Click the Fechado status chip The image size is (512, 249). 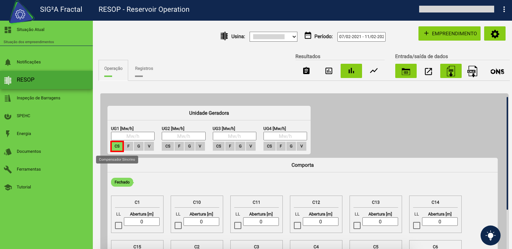[x=122, y=182]
